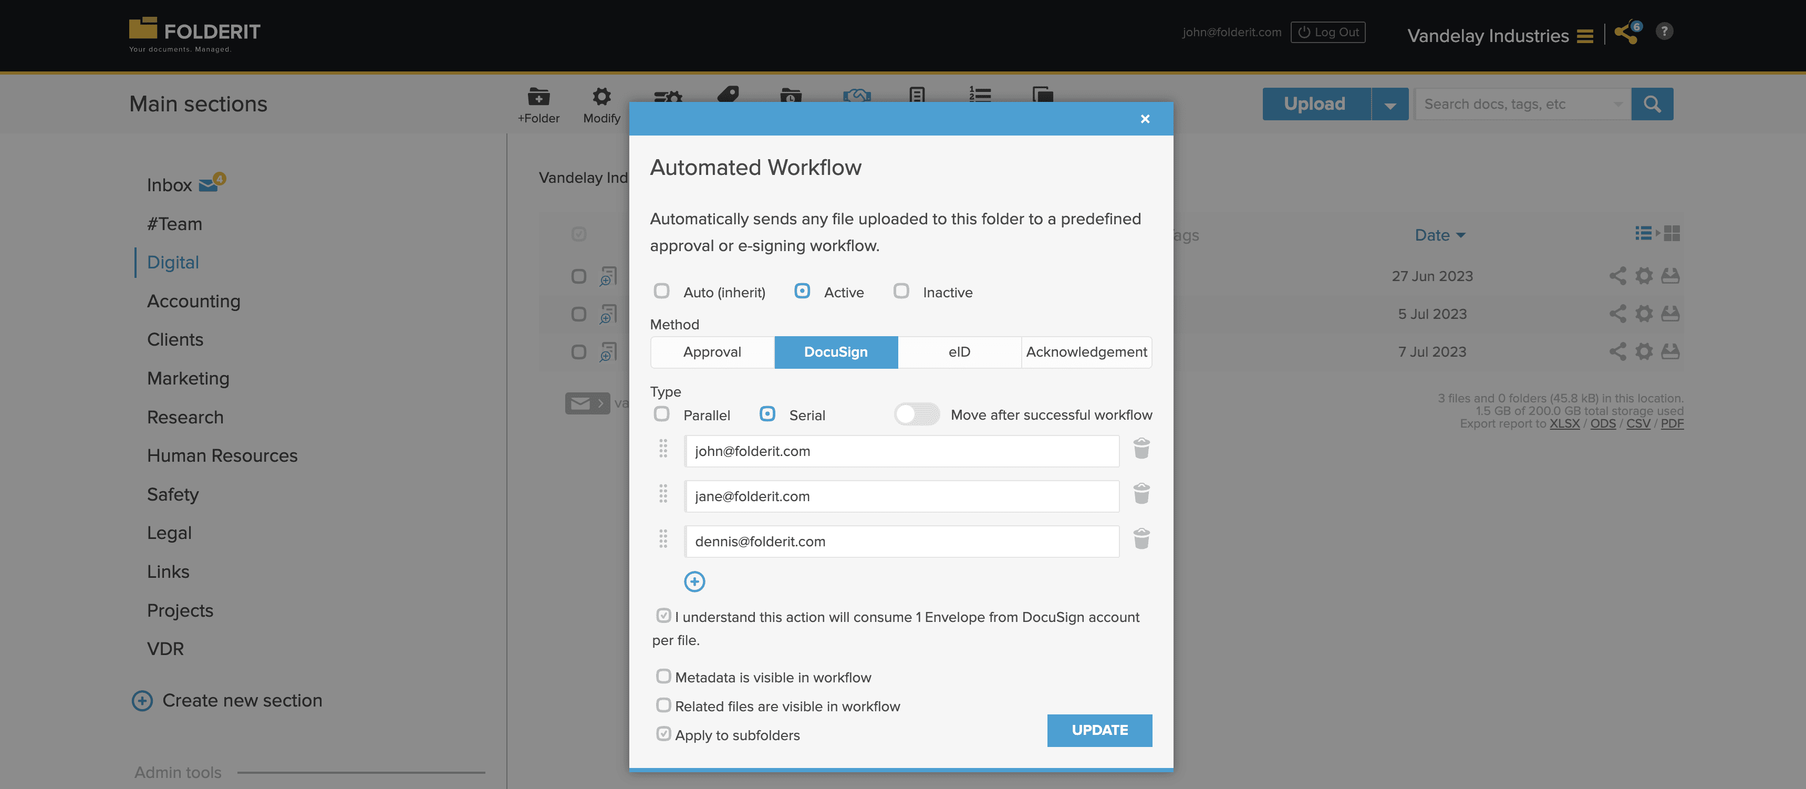Viewport: 1806px width, 789px height.
Task: Export report as PDF
Action: click(x=1672, y=423)
